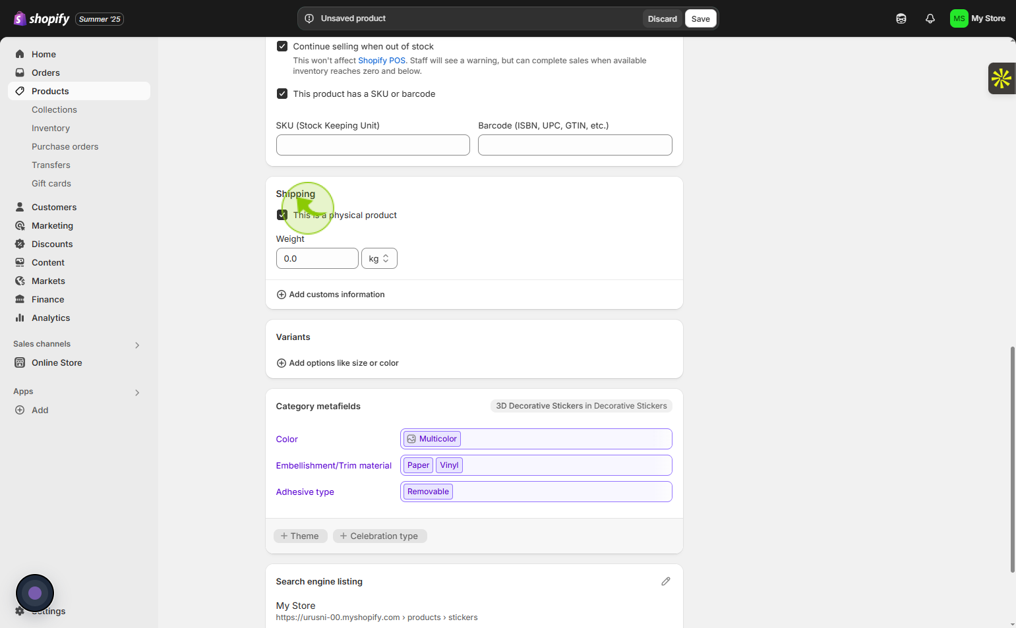
Task: Click the Weight value field
Action: [317, 258]
